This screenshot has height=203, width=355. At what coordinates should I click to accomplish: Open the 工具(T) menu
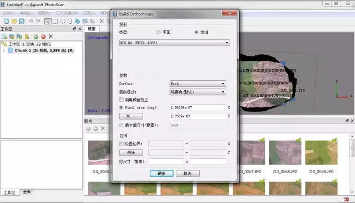(x=89, y=13)
